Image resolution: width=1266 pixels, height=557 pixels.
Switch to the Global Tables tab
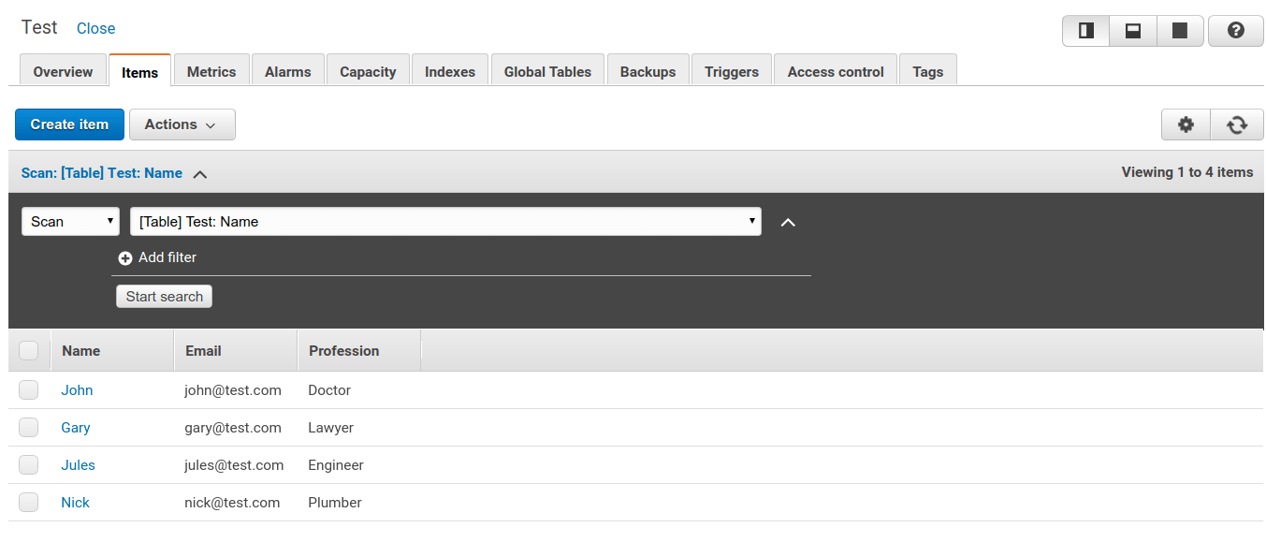(x=546, y=71)
